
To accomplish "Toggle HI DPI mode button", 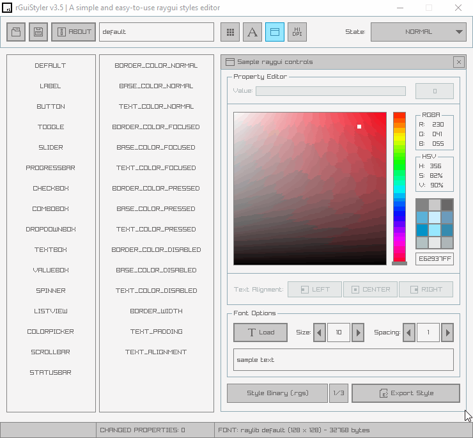I will point(297,32).
